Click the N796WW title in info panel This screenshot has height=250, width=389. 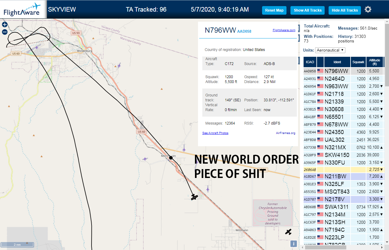point(220,30)
